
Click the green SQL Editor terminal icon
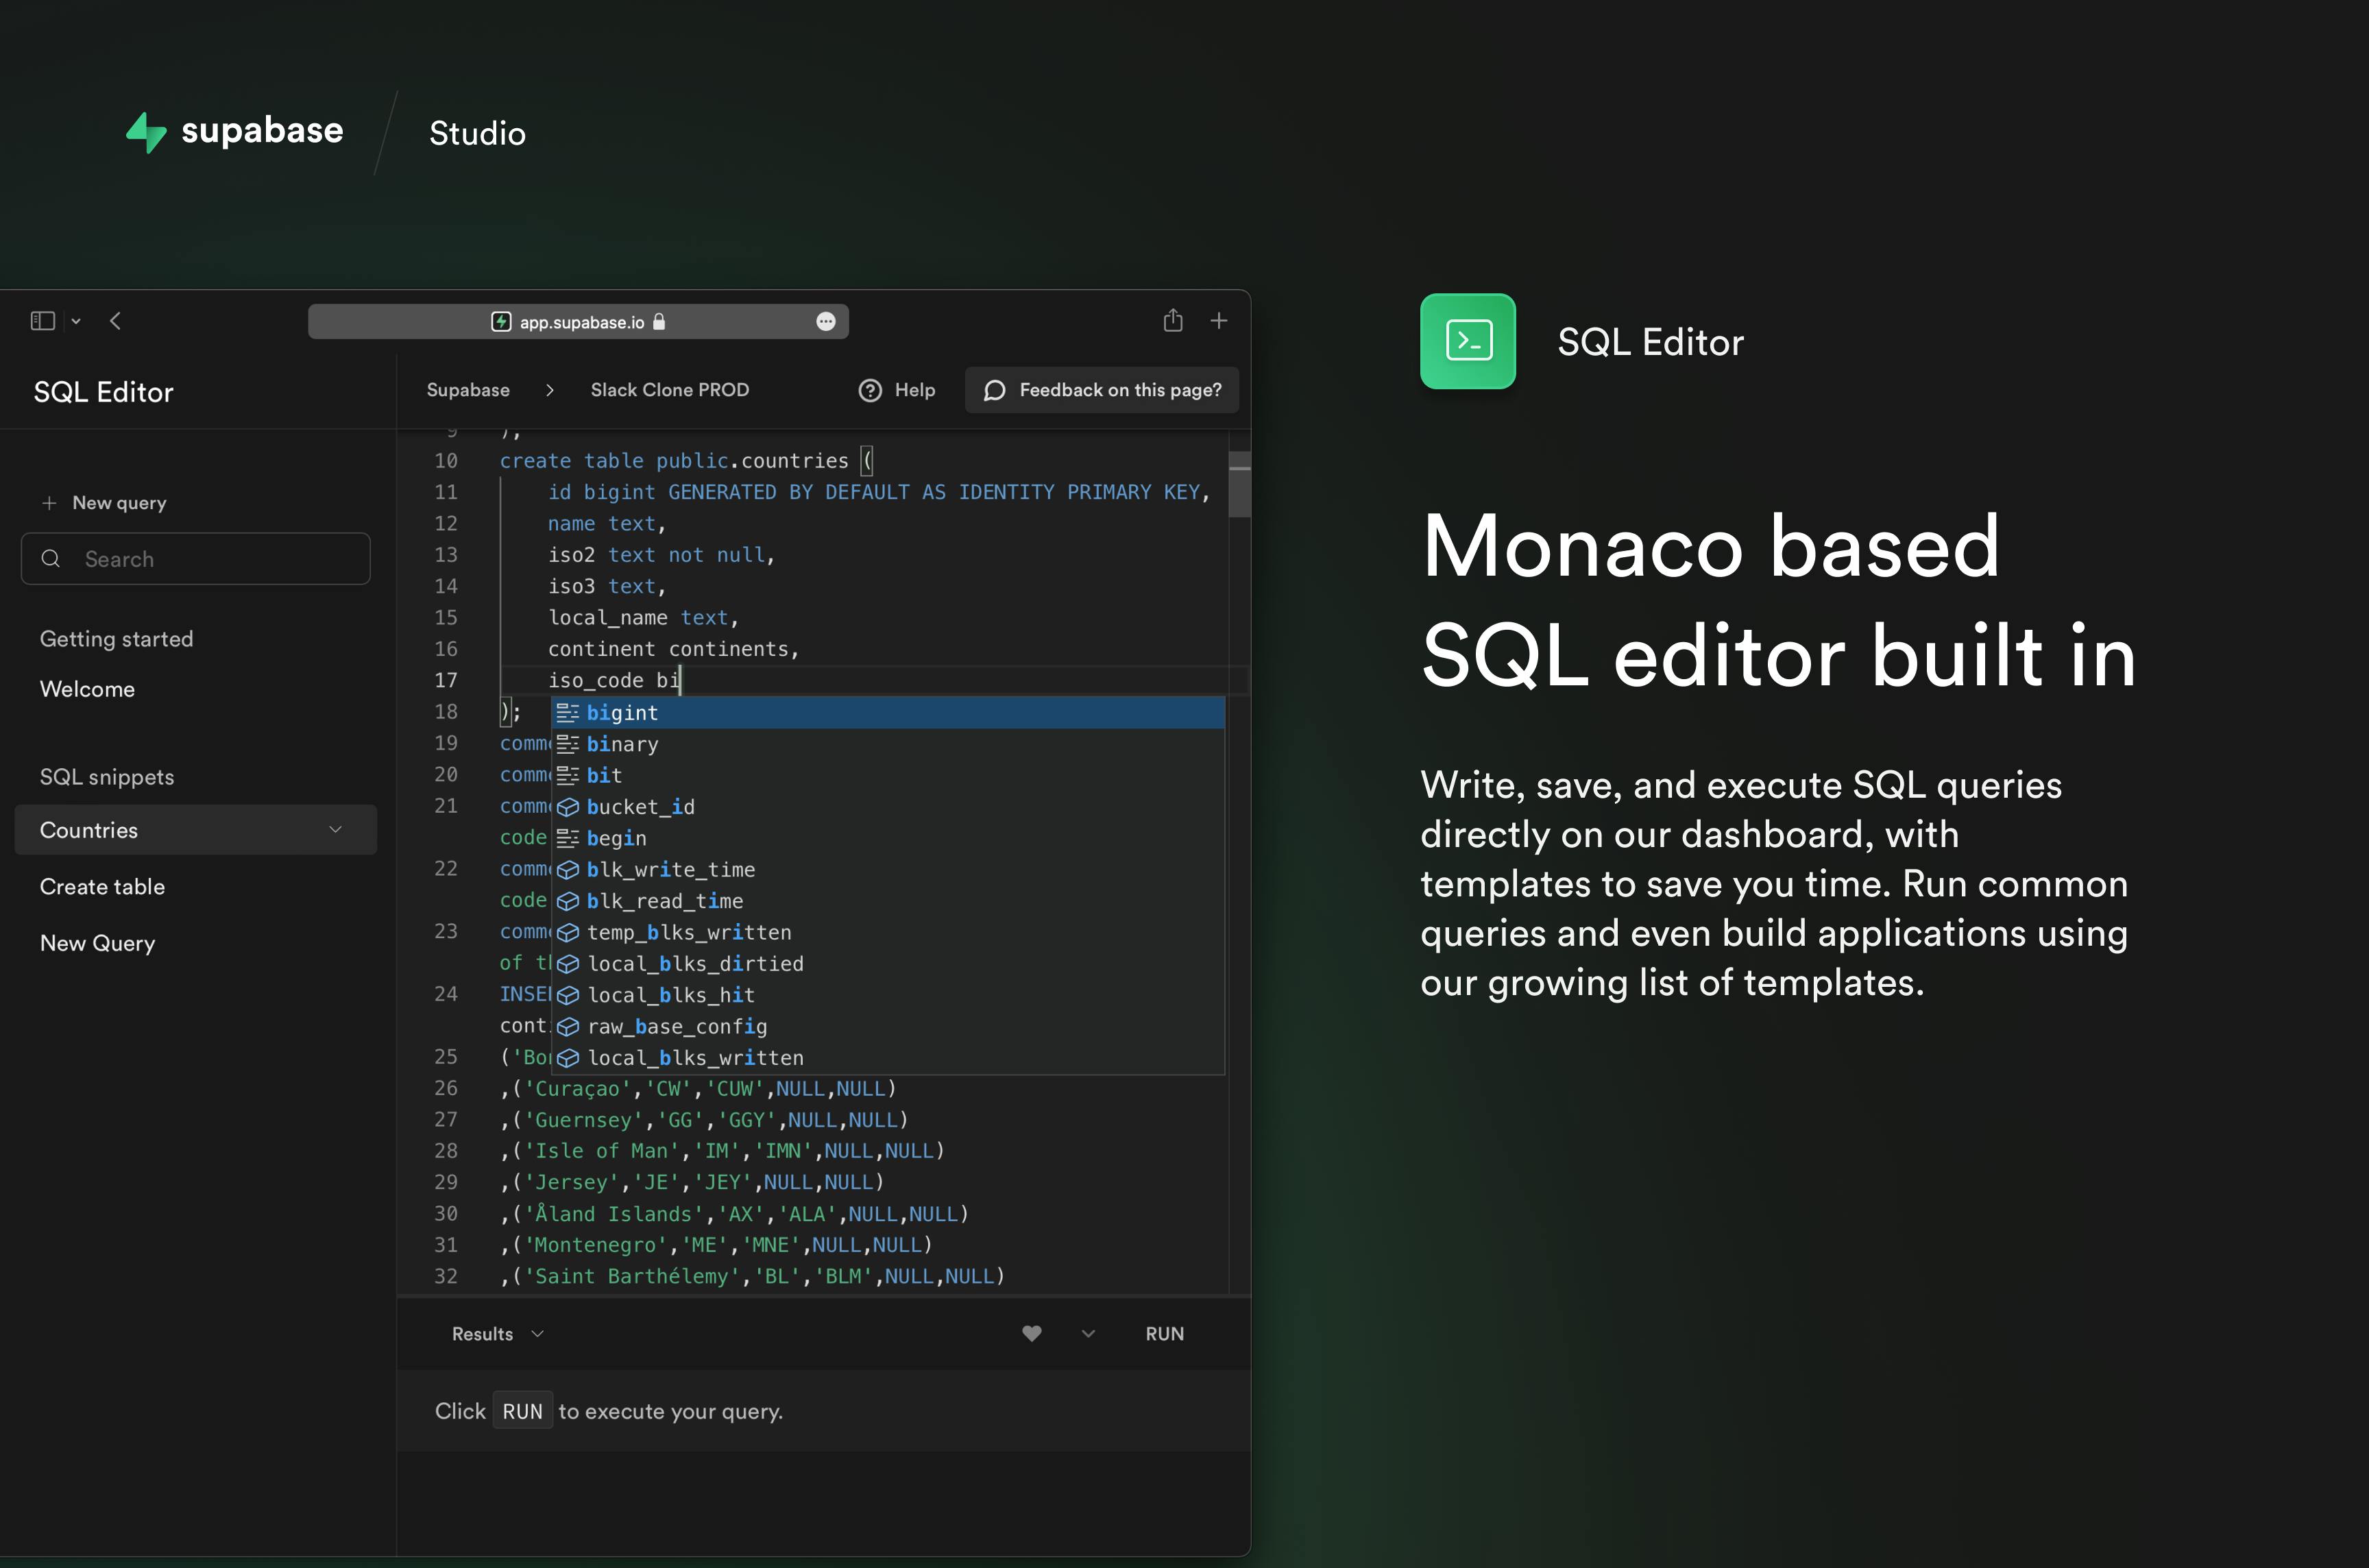pyautogui.click(x=1468, y=341)
